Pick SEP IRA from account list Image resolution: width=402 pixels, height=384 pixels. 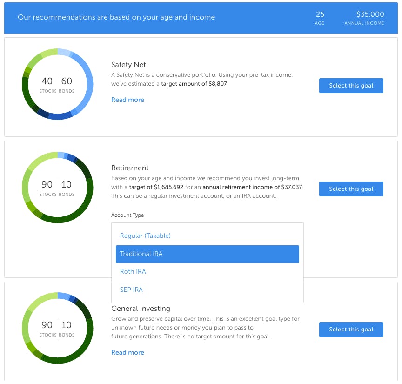[131, 290]
